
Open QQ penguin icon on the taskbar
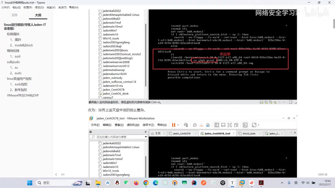point(117,183)
